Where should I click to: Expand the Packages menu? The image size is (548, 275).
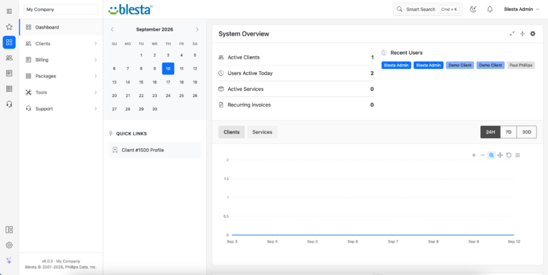click(61, 76)
